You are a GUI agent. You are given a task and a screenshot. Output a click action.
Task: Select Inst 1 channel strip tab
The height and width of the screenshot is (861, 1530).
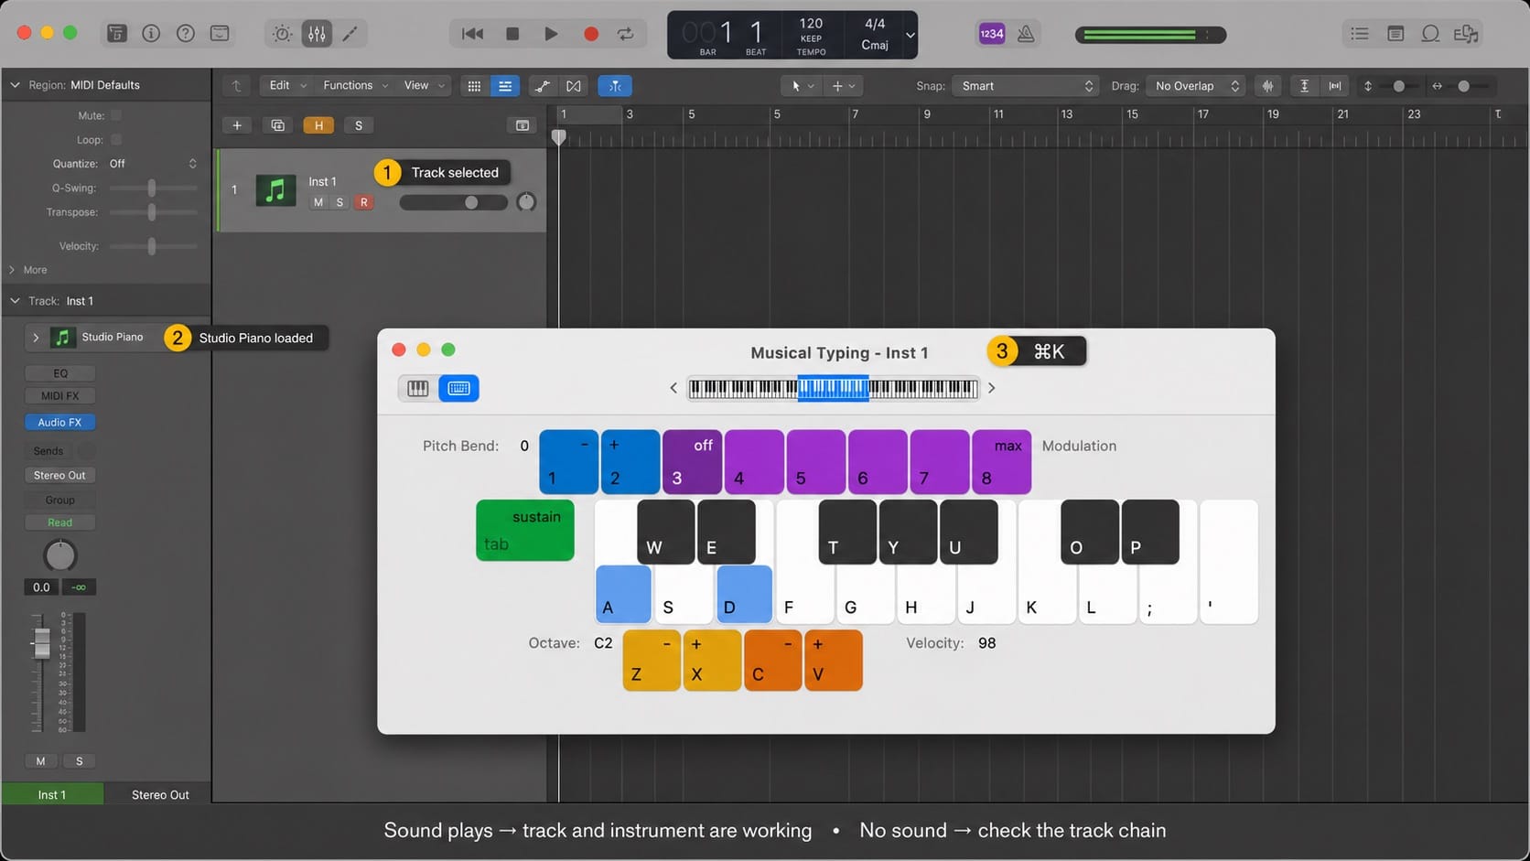pos(52,794)
